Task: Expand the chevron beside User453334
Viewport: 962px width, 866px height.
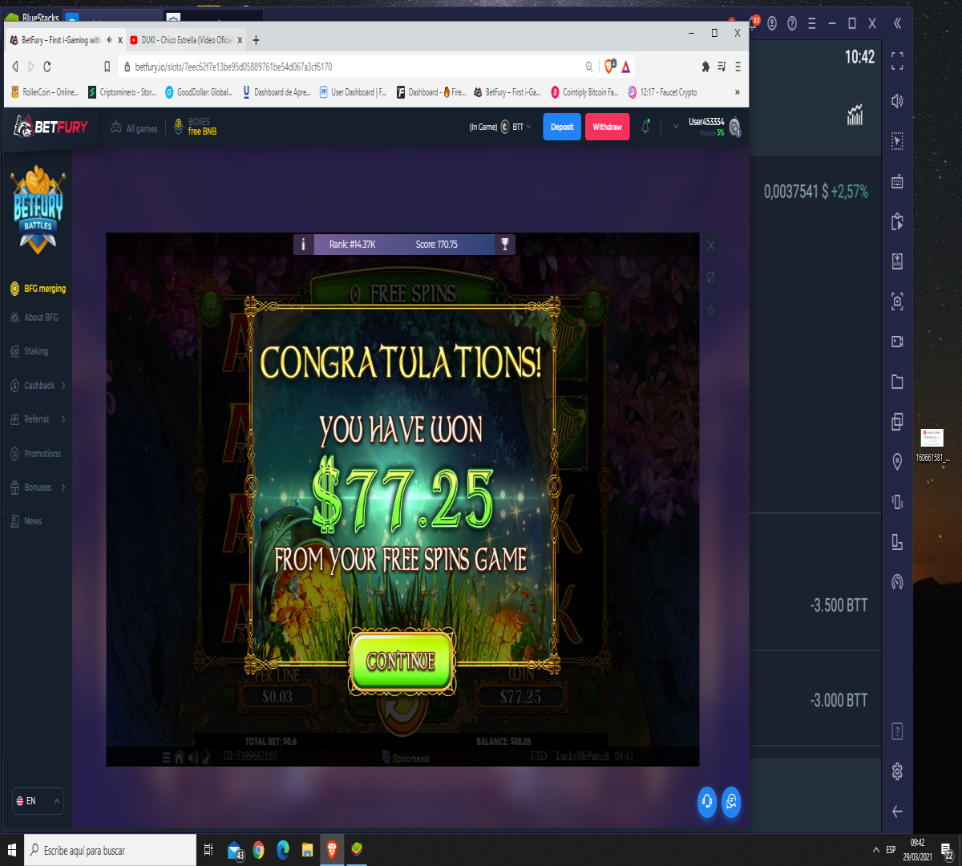Action: (676, 126)
